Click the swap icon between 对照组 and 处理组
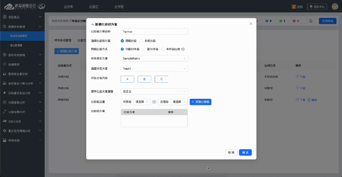Image resolution: width=342 pixels, height=177 pixels. pyautogui.click(x=154, y=102)
